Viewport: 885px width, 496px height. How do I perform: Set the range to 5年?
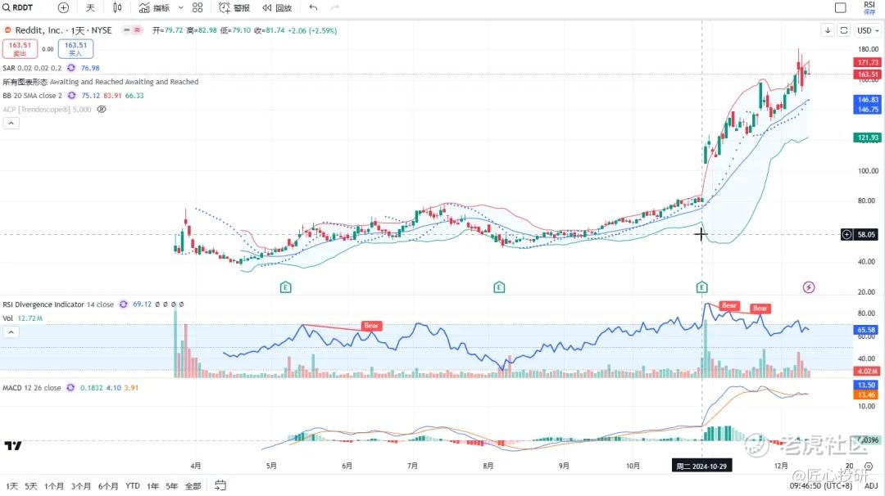pos(172,486)
